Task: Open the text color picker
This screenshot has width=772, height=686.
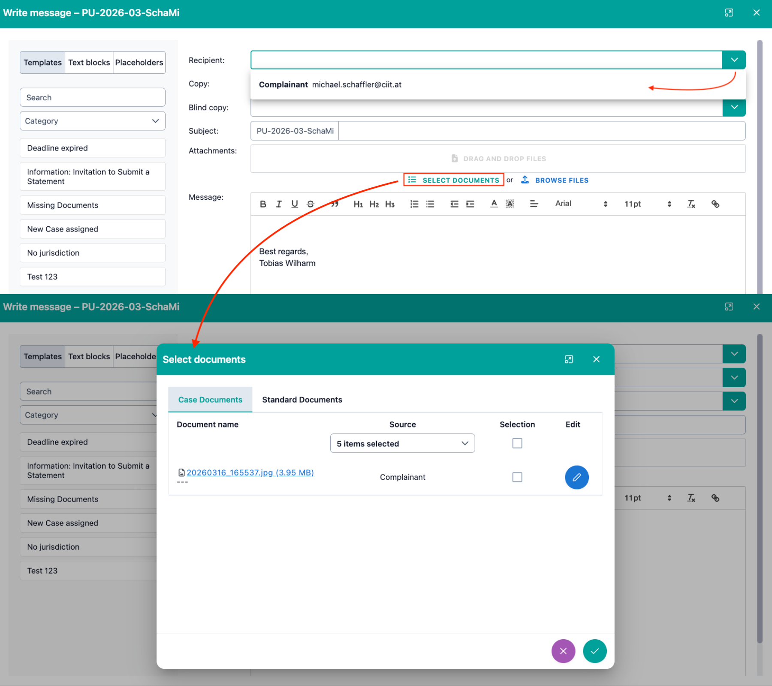Action: click(494, 204)
